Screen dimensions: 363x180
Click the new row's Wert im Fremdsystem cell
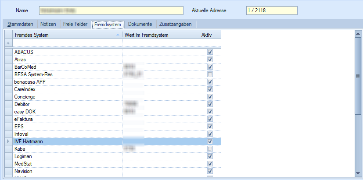click(x=161, y=43)
